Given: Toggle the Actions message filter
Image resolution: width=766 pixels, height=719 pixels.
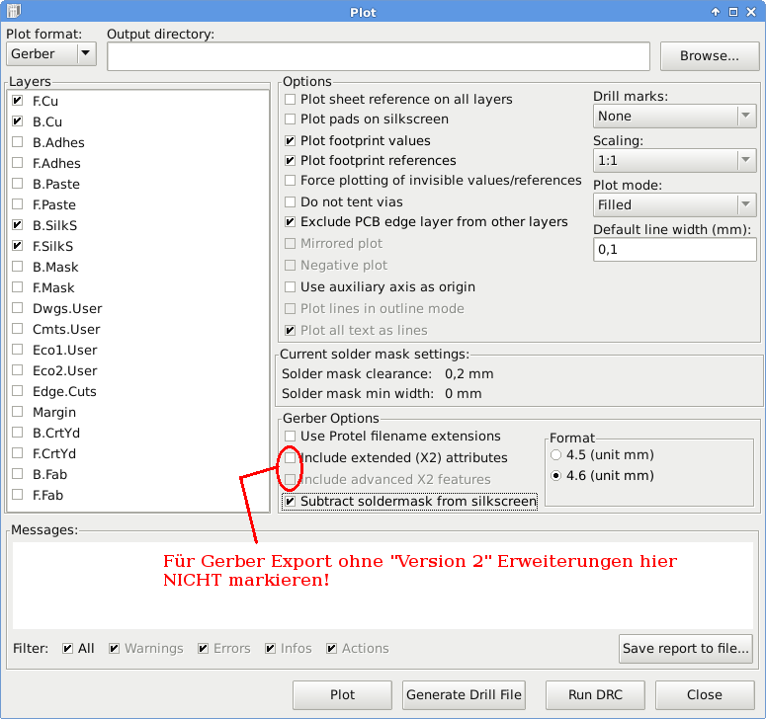Looking at the screenshot, I should (331, 649).
